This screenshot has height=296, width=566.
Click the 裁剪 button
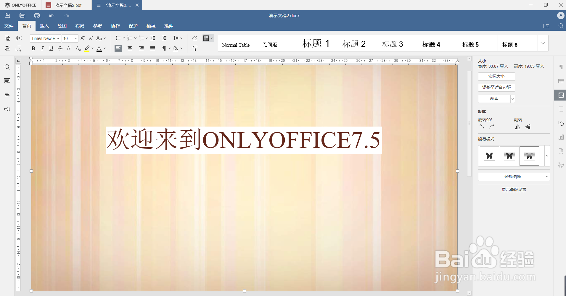494,99
